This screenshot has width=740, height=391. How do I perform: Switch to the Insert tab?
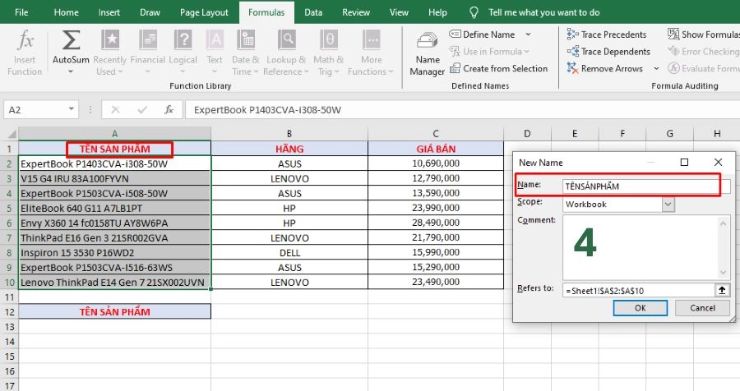[x=109, y=12]
